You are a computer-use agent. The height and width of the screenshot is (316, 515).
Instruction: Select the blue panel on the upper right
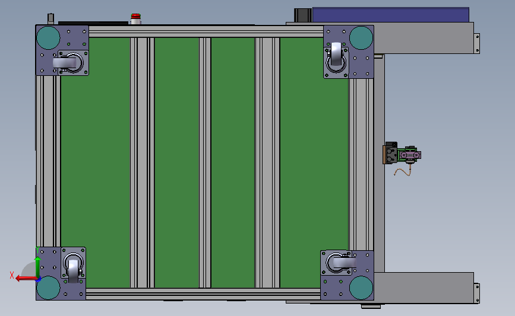pyautogui.click(x=391, y=15)
